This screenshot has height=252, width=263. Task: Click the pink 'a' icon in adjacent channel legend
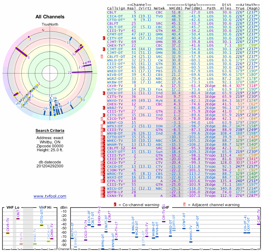184,205
